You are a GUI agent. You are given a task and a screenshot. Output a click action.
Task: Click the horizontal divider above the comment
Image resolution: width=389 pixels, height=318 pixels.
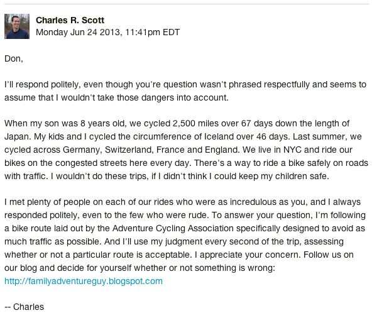pyautogui.click(x=187, y=4)
